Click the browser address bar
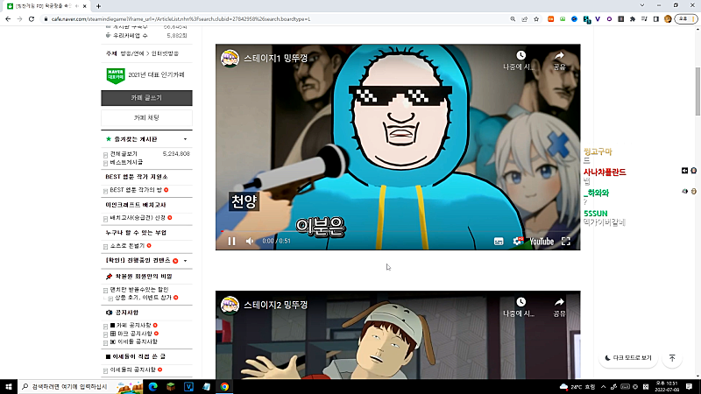The width and height of the screenshot is (701, 394). pyautogui.click(x=263, y=18)
